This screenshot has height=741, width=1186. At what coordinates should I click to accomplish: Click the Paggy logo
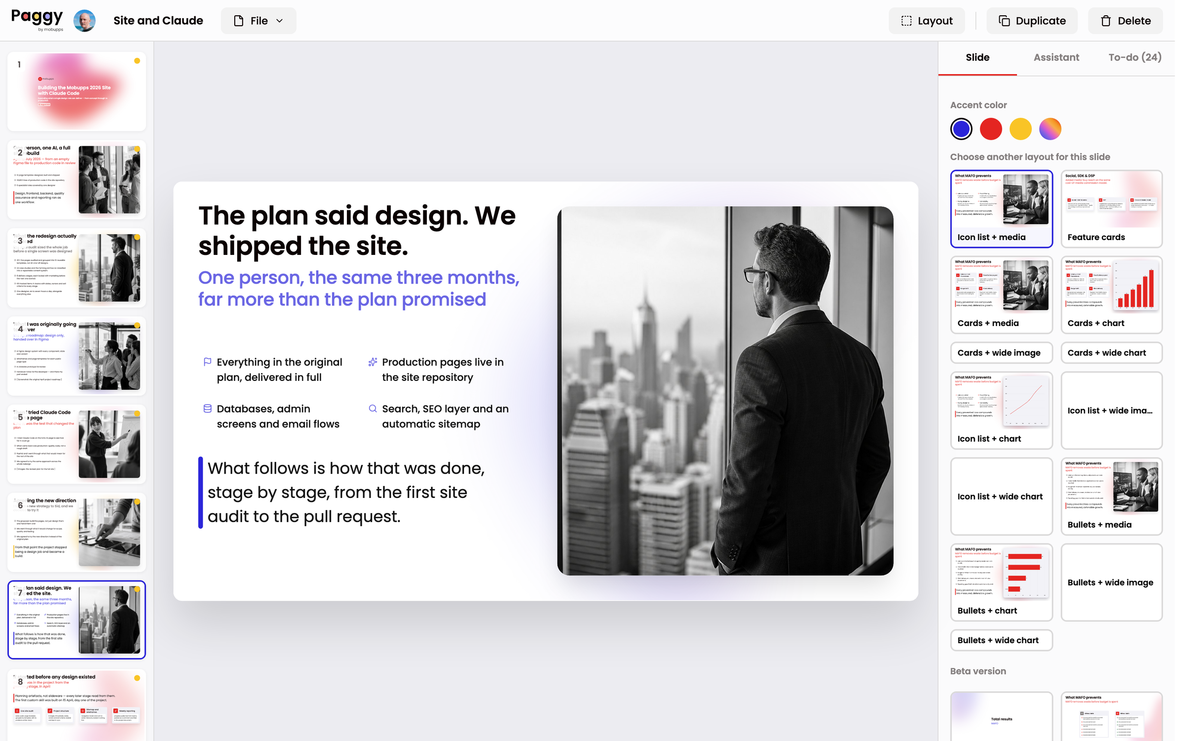coord(37,20)
